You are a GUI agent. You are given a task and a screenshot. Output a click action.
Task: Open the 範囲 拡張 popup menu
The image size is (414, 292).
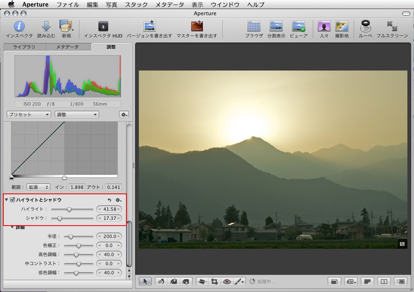(x=38, y=187)
